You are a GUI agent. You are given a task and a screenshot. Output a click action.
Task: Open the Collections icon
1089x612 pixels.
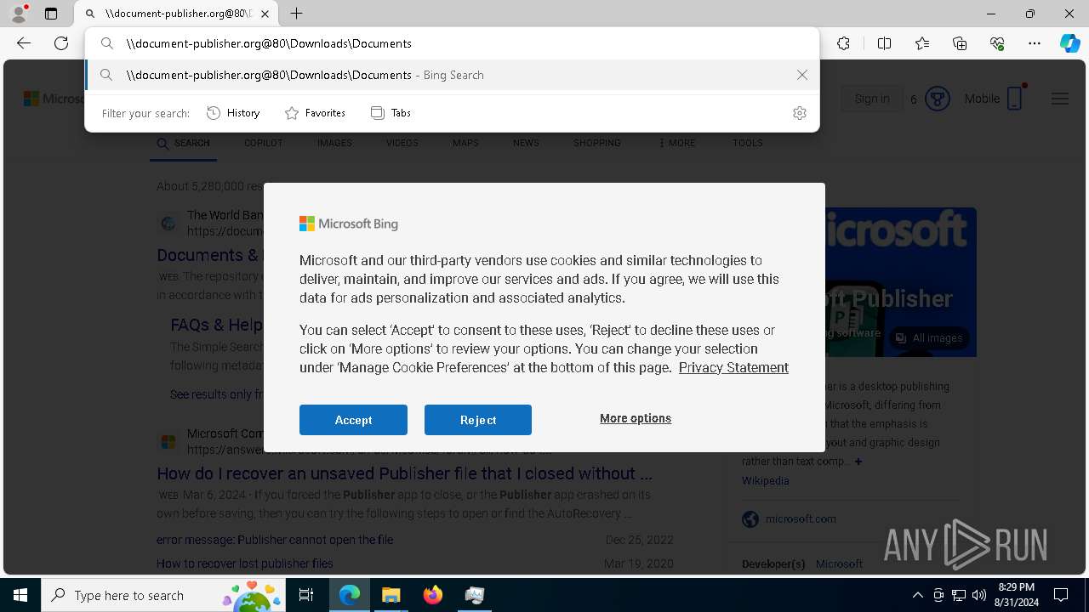tap(960, 43)
